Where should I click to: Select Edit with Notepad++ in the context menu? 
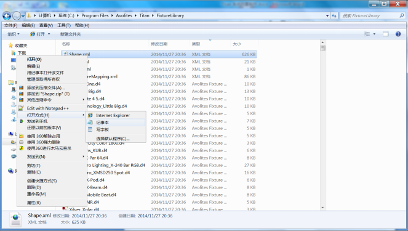tap(47, 108)
